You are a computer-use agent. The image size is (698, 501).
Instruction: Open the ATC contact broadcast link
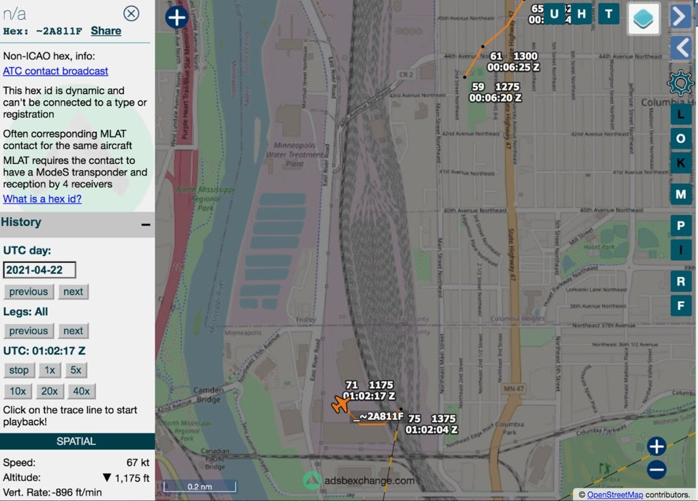coord(56,71)
